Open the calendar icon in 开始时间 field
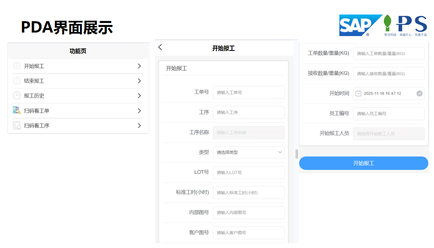Screen dimensions: 434x248 point(358,94)
